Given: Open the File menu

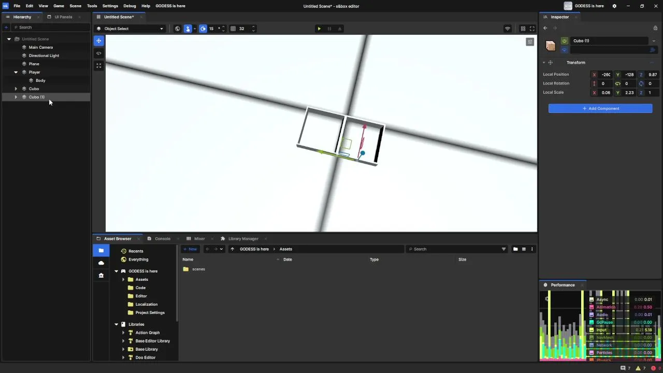Looking at the screenshot, I should click(17, 6).
